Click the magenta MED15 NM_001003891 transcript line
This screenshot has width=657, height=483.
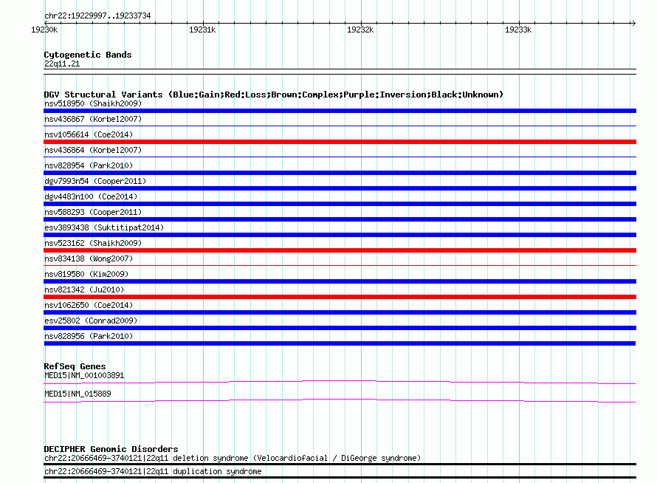coord(340,382)
